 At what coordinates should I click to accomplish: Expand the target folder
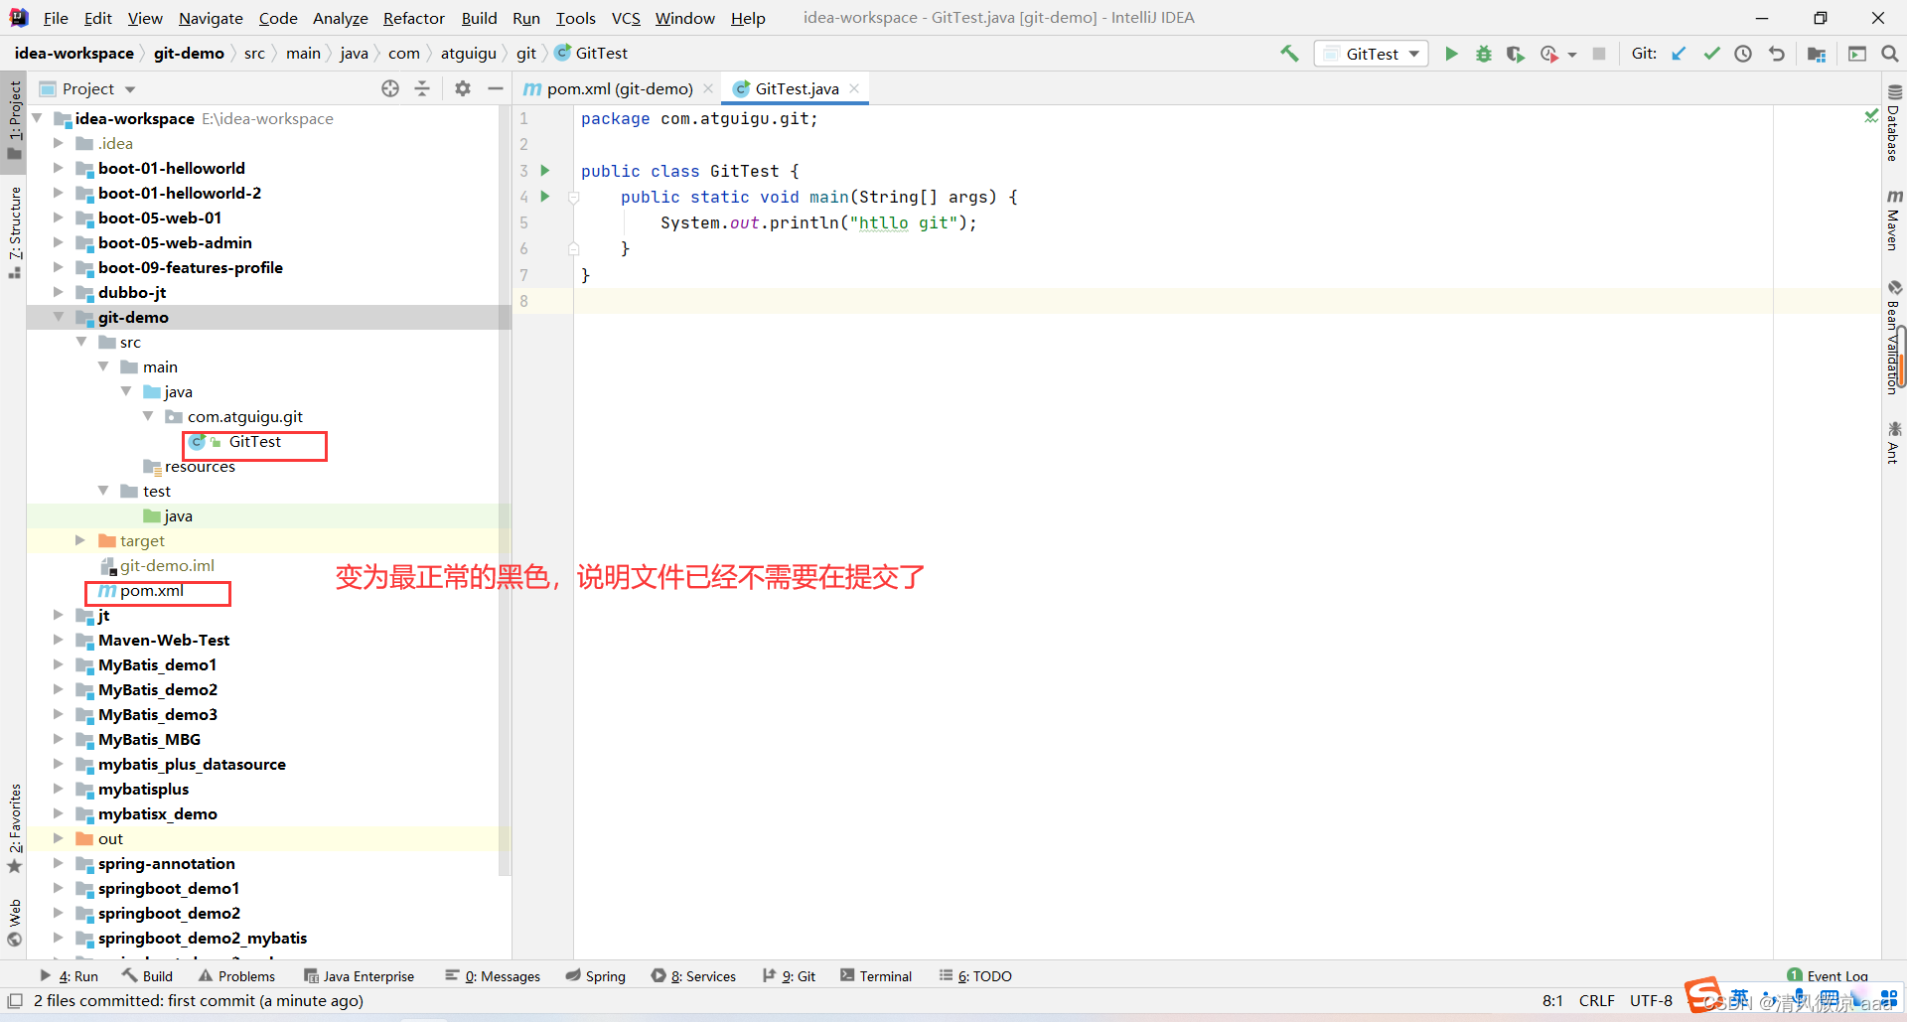point(80,540)
